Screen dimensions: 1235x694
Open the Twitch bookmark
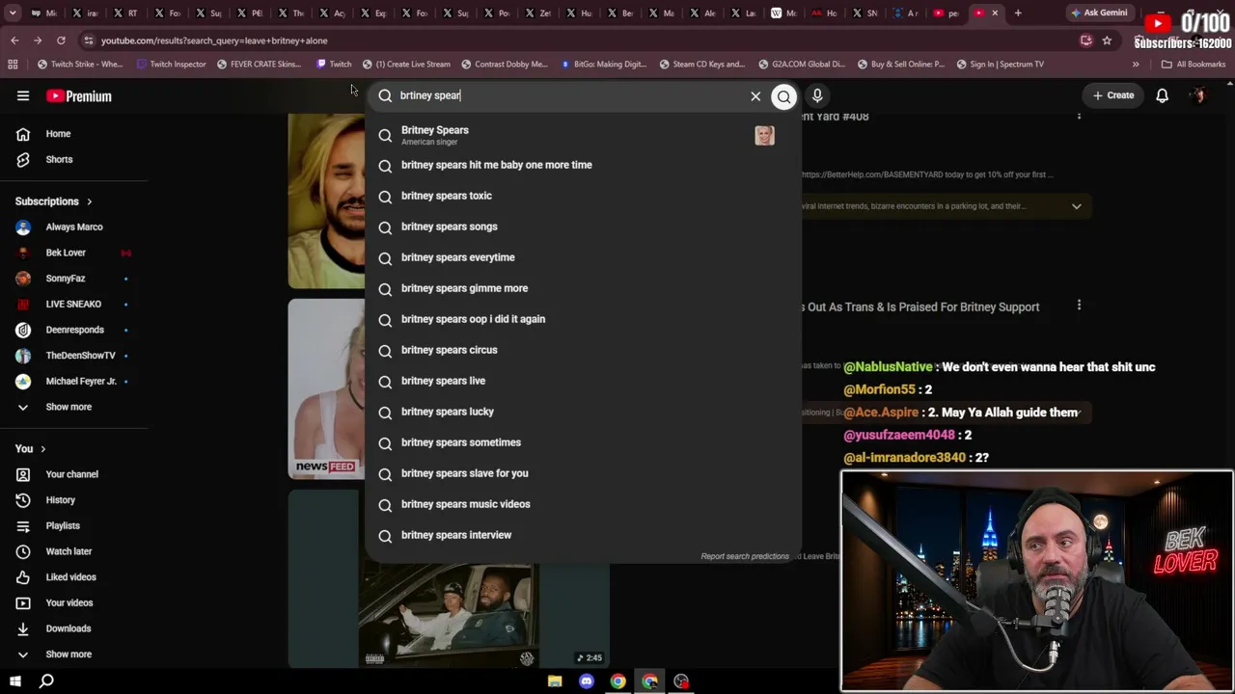[334, 65]
